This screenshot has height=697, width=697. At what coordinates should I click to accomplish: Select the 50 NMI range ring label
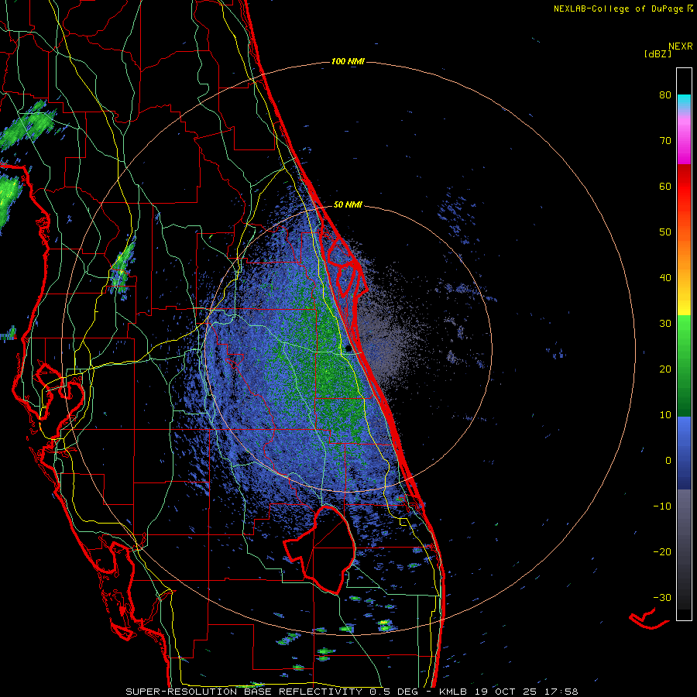[348, 205]
